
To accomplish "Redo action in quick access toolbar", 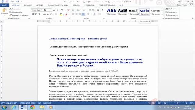I will (x=18, y=2).
